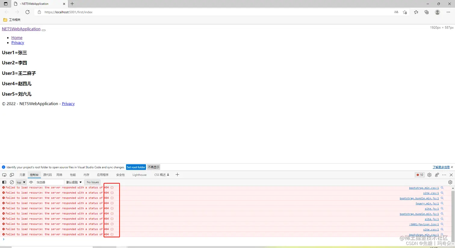The height and width of the screenshot is (248, 455).
Task: Open DevTools settings gear
Action: pyautogui.click(x=429, y=175)
